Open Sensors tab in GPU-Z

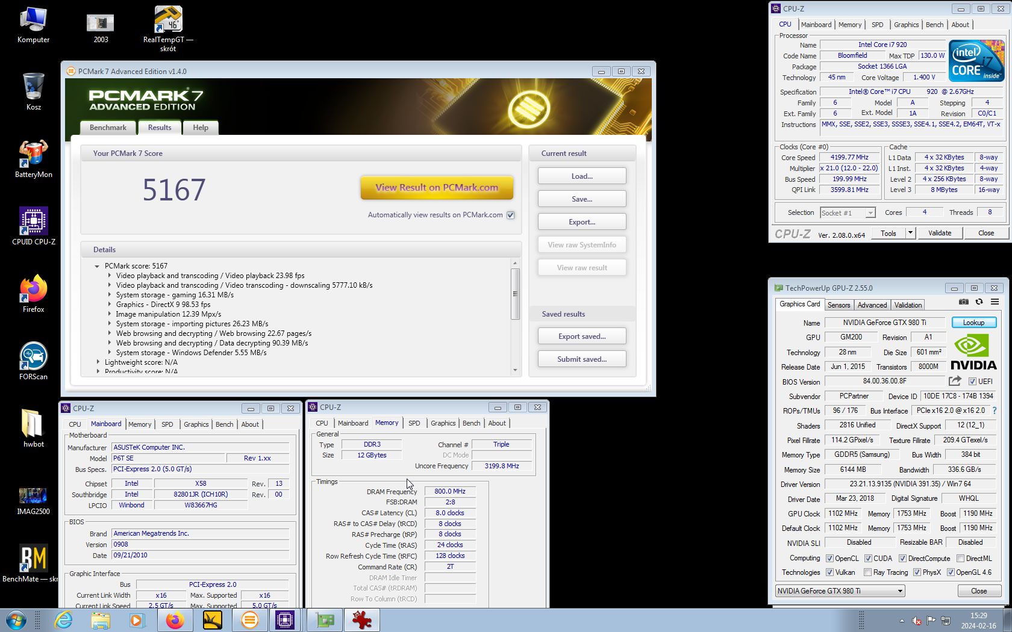pos(839,305)
